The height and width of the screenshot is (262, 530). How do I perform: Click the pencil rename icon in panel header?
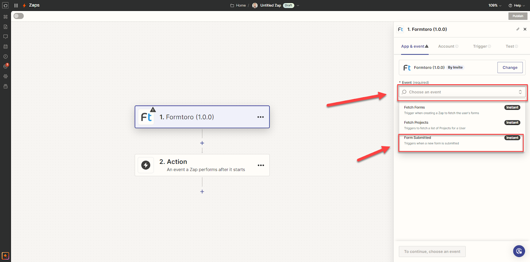518,29
